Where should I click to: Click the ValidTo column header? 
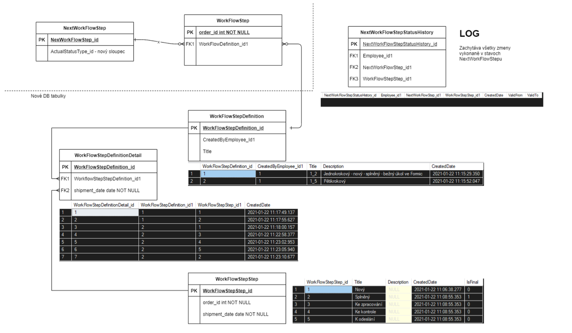pos(533,95)
